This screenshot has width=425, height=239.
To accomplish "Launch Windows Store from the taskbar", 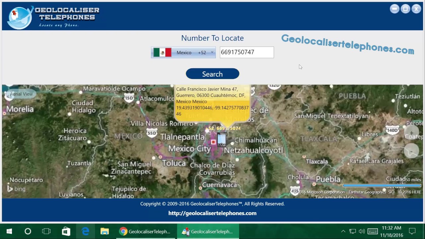I will 66,231.
